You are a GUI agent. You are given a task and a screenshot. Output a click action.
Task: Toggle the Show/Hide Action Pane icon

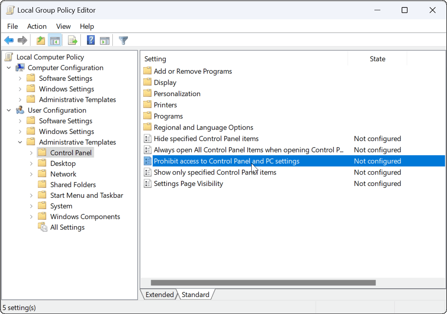(x=105, y=40)
